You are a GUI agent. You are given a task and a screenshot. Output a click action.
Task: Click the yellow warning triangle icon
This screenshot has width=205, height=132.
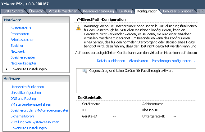tap(79, 28)
